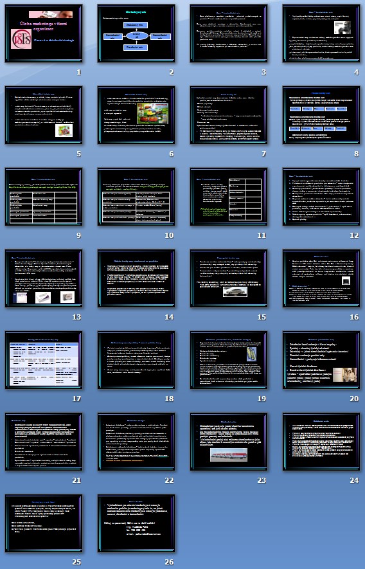365x569 pixels.
Task: Select slide 26, the final contact slide
Action: click(136, 523)
